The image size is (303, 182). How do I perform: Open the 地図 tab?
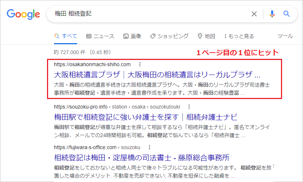206,36
